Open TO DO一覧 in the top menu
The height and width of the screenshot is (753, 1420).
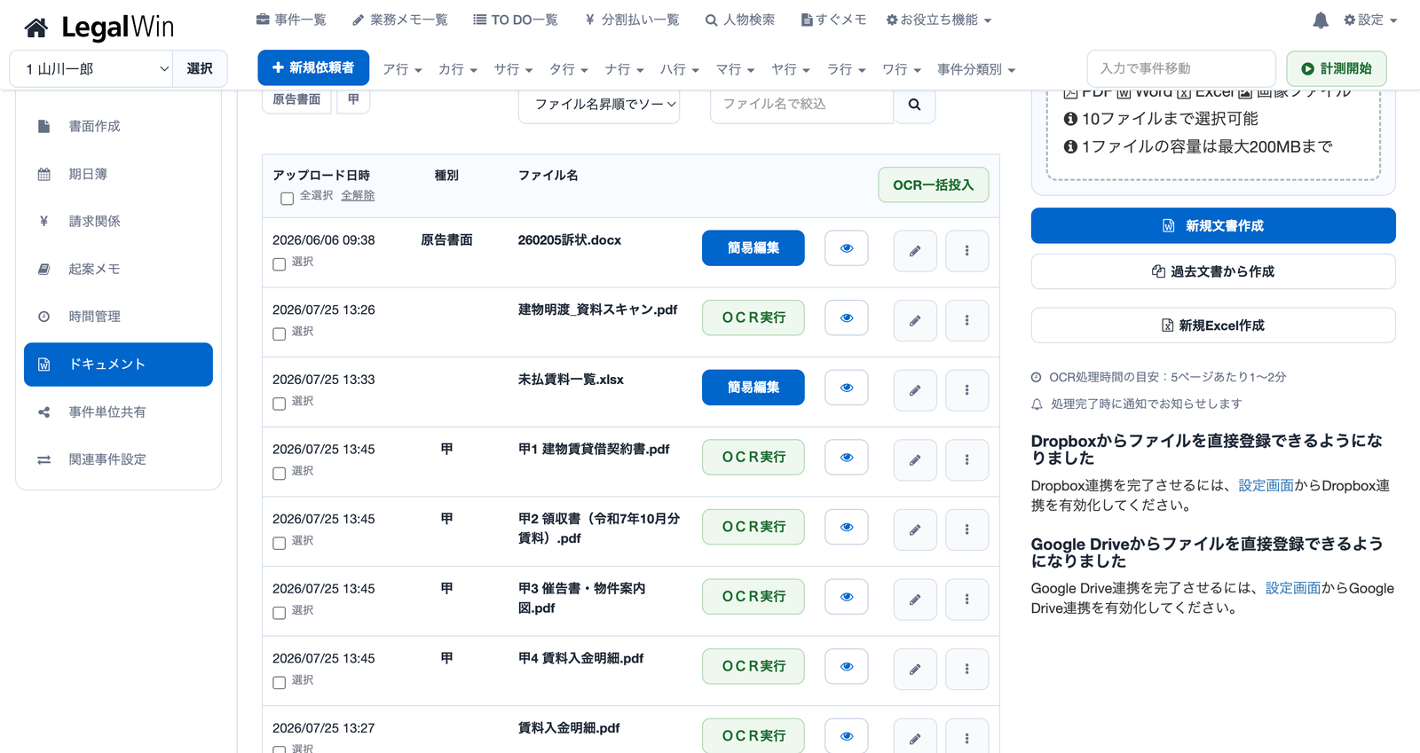click(x=516, y=20)
